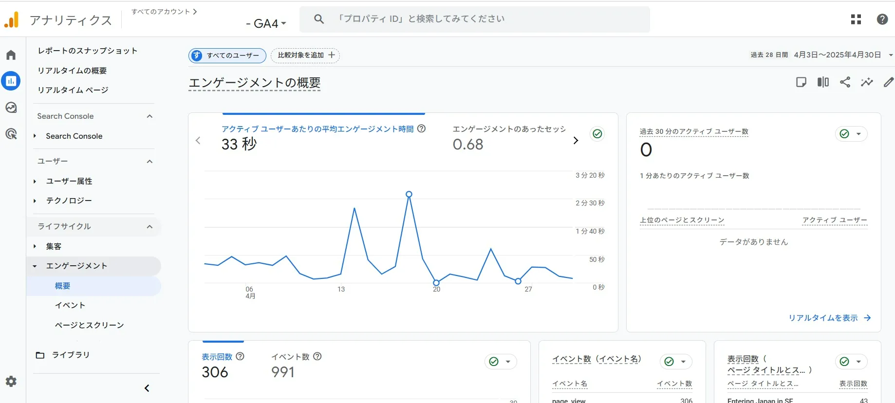The width and height of the screenshot is (895, 403).
Task: Open ライブラリ
Action: pyautogui.click(x=71, y=355)
